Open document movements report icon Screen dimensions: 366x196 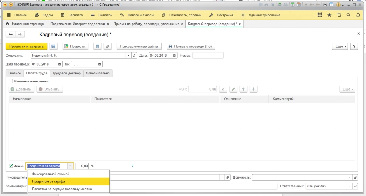(97, 46)
